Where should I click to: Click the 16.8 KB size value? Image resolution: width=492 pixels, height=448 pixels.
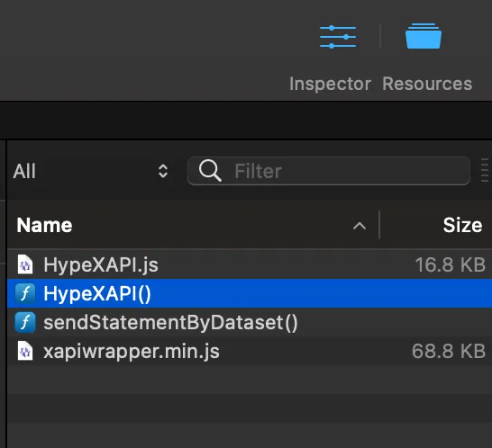click(451, 264)
